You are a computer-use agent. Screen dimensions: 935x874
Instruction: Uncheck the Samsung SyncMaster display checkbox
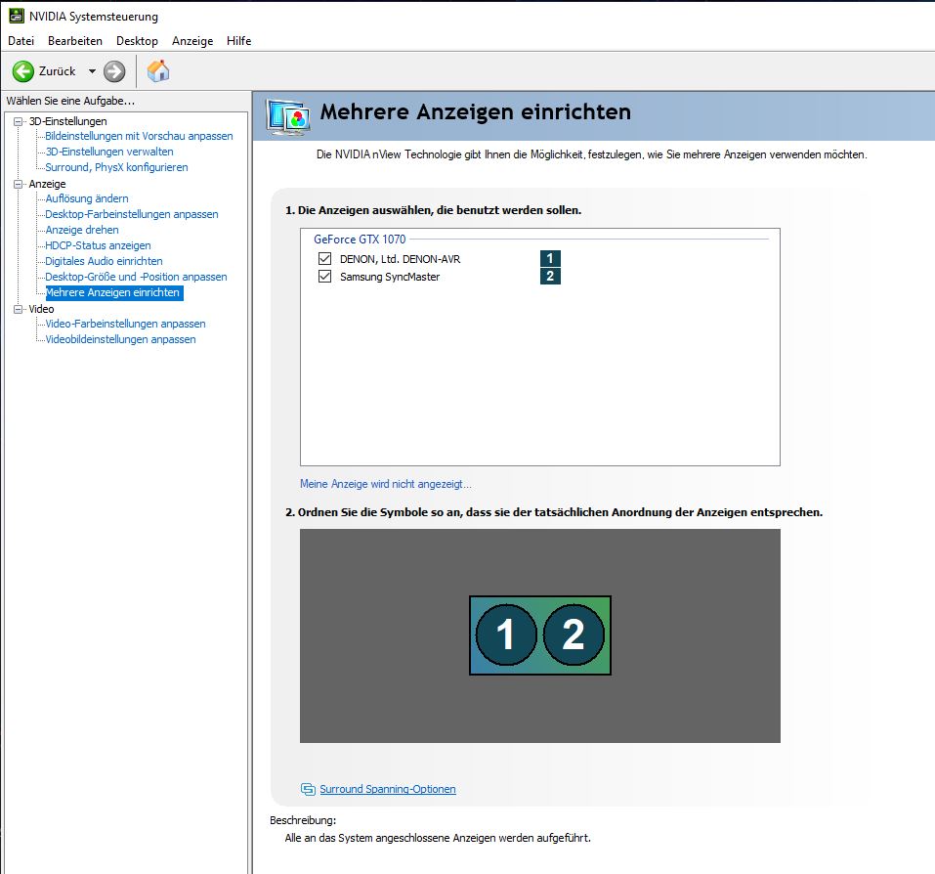(324, 277)
